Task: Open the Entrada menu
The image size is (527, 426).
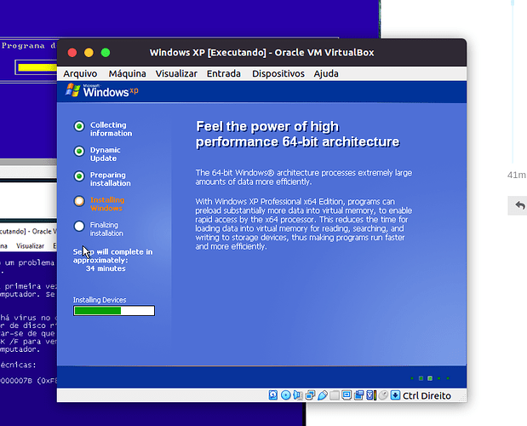Action: coord(224,73)
